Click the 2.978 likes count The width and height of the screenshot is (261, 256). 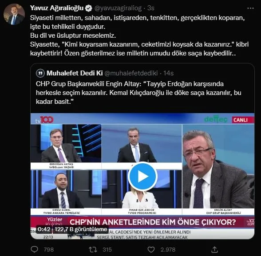(x=168, y=249)
